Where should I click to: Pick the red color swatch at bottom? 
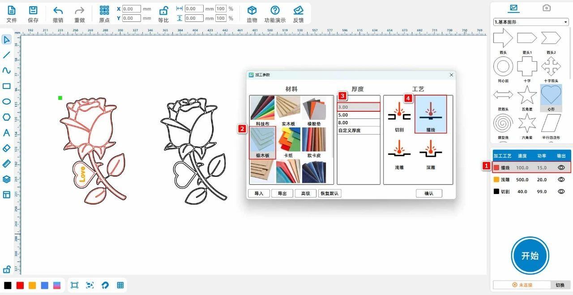coord(20,285)
